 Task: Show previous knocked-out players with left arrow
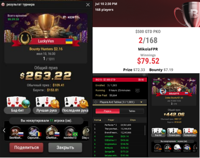[4, 130]
